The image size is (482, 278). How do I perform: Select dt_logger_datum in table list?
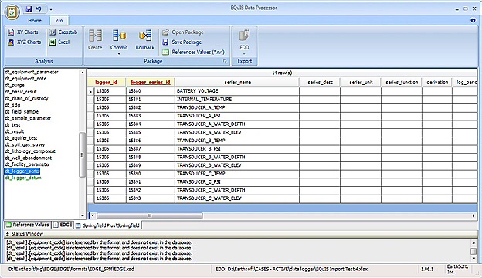coord(23,178)
